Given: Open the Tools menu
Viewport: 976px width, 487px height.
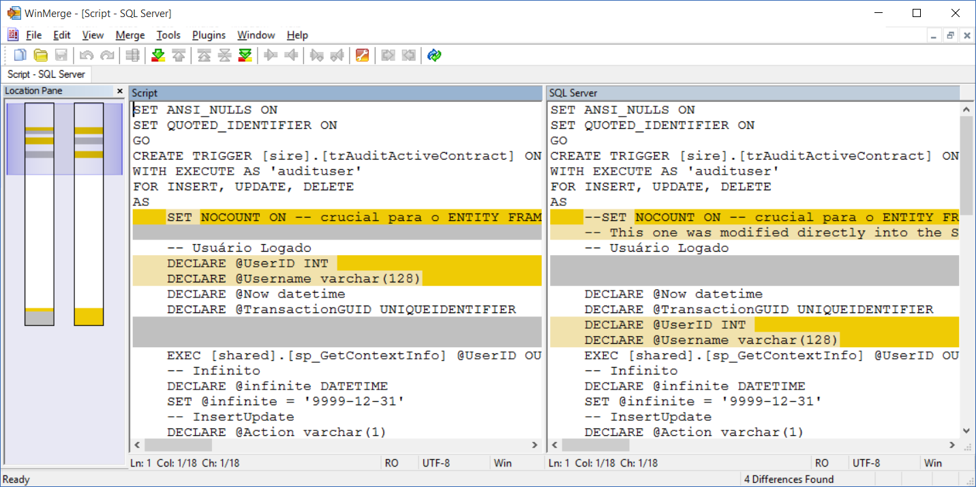Looking at the screenshot, I should point(168,35).
